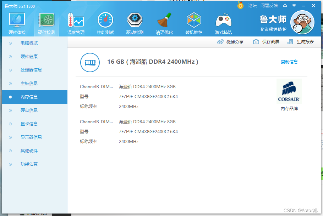Click the 内存品牌 label
The width and height of the screenshot is (323, 216).
coord(289,108)
